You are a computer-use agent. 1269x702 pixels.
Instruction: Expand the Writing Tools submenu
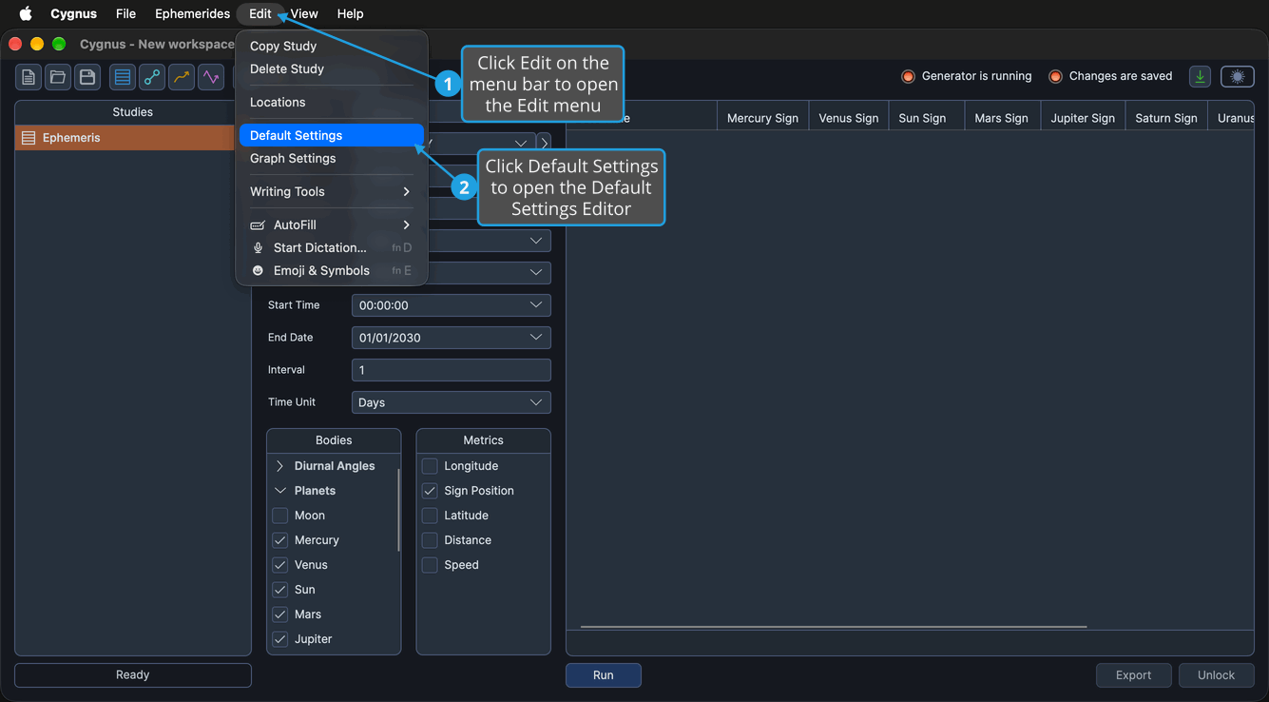pos(332,191)
